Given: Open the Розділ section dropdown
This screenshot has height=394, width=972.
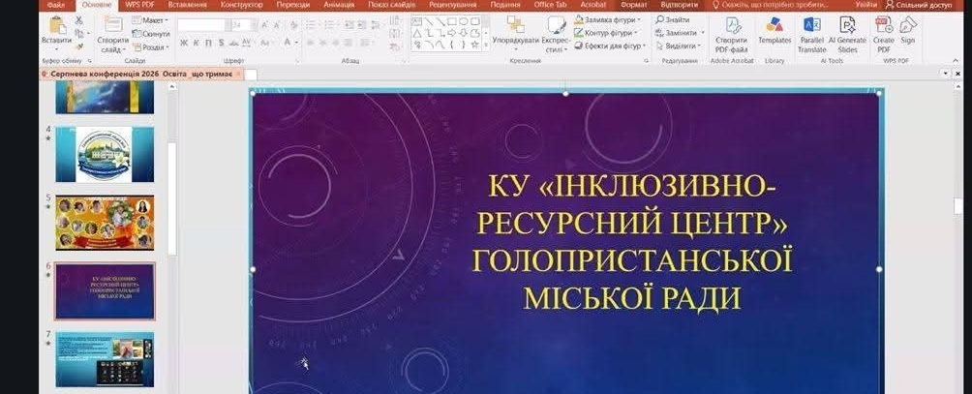Looking at the screenshot, I should coord(151,47).
